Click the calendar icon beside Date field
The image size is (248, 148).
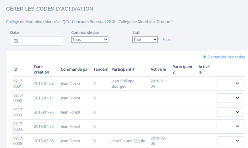pos(16,41)
